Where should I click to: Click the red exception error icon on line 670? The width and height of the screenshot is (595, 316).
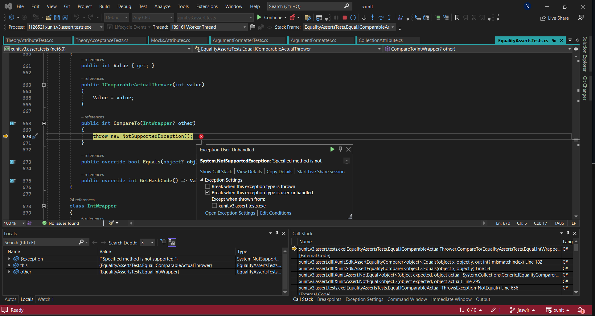point(201,136)
